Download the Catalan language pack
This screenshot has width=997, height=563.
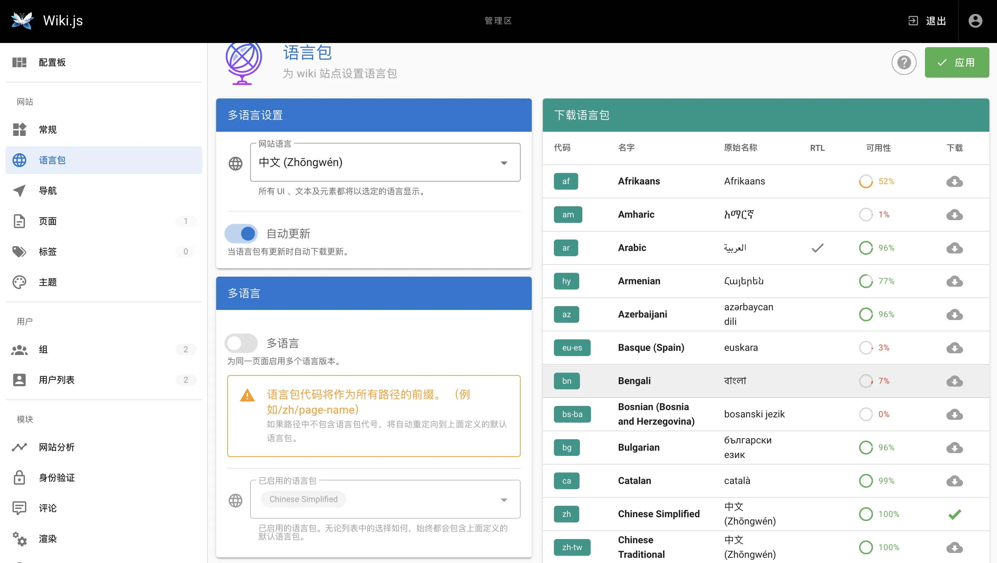point(954,481)
